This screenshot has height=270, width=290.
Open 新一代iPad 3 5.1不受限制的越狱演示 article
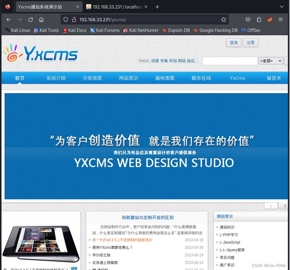coord(122,240)
